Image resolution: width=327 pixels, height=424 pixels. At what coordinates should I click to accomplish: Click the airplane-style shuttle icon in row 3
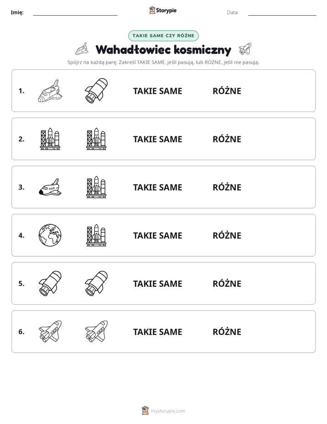[50, 187]
